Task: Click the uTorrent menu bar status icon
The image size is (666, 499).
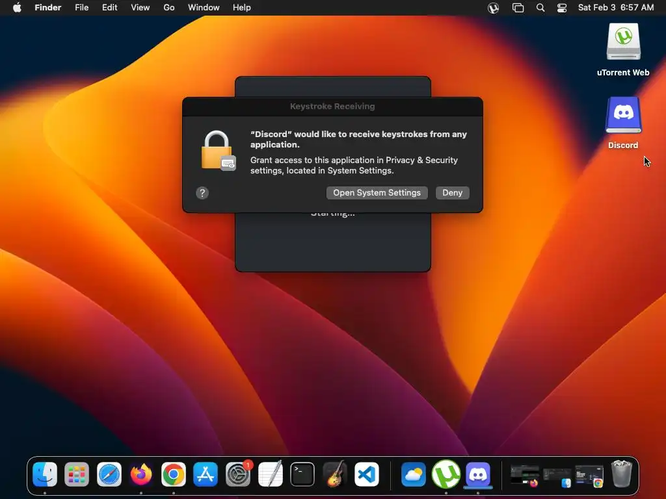Action: [493, 8]
